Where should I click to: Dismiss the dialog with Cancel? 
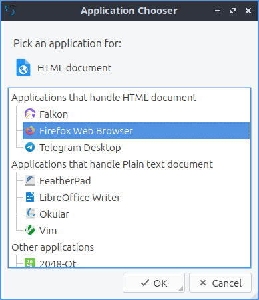click(220, 283)
